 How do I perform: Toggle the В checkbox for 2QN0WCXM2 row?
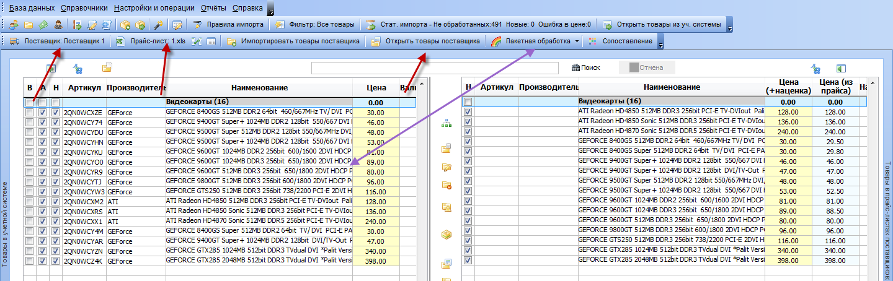pos(30,202)
